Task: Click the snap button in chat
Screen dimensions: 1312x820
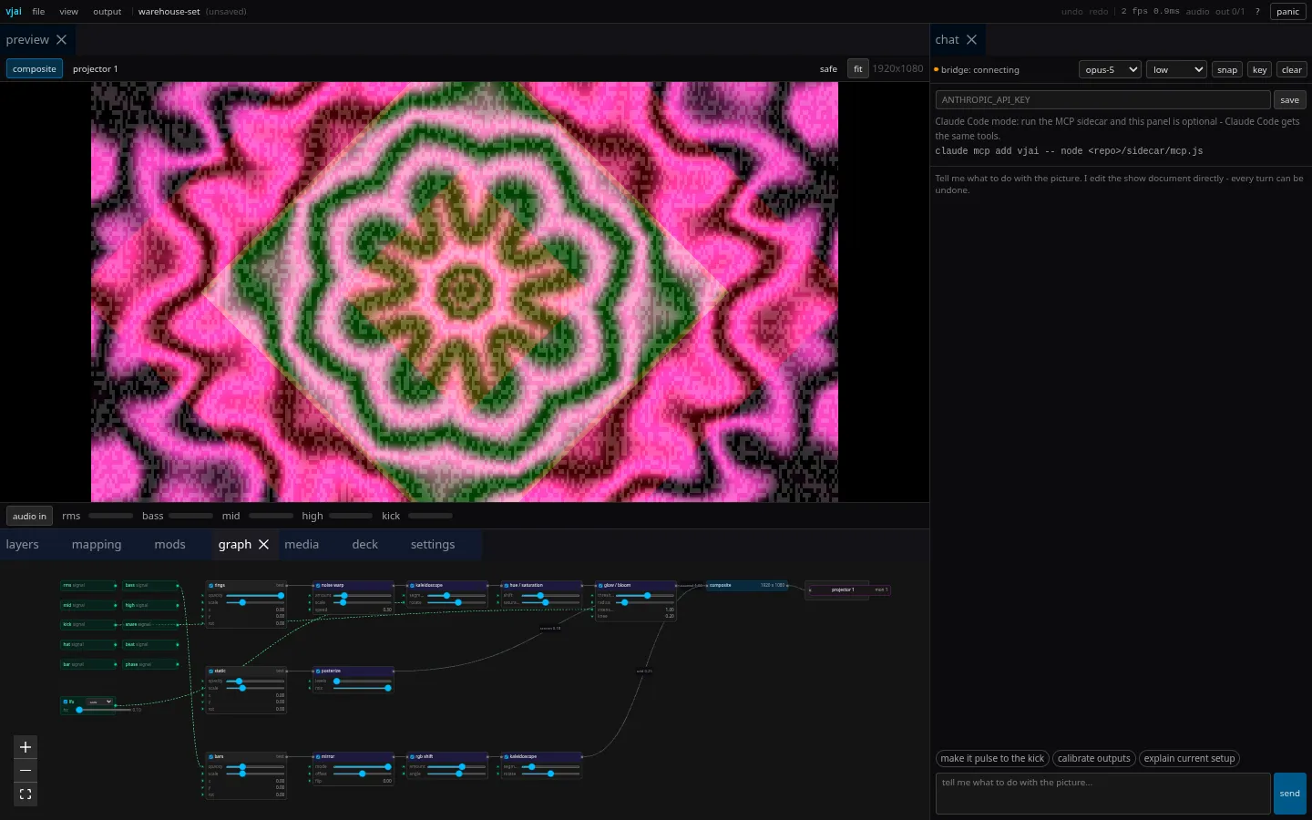Action: 1227,69
